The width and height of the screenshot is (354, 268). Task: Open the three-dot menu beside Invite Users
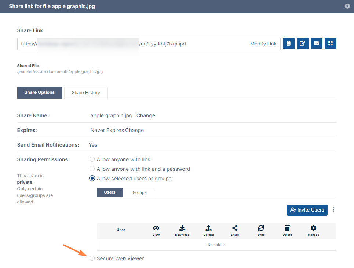[333, 210]
